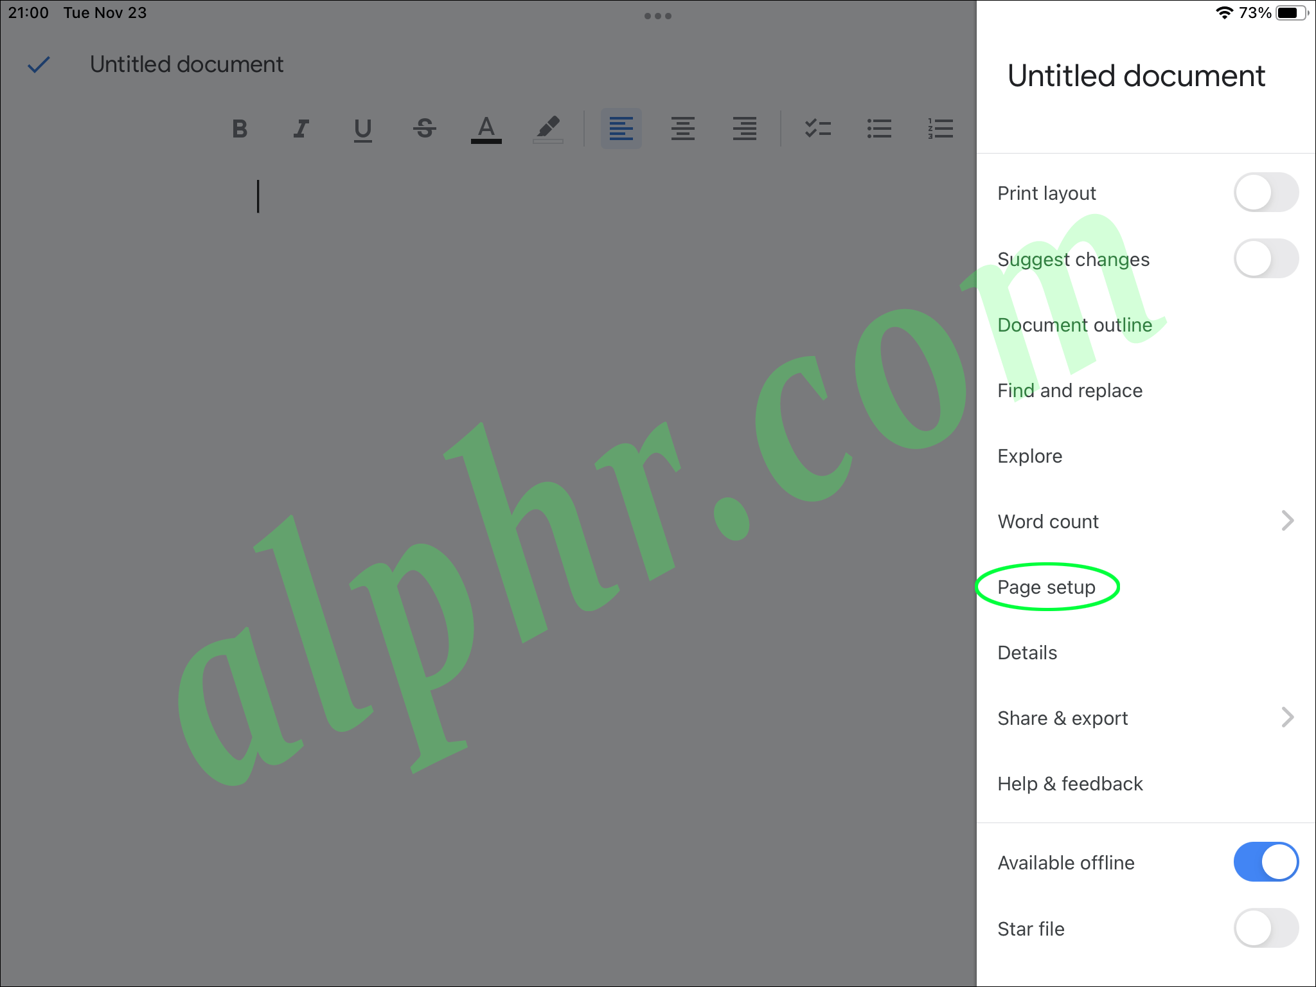Screen dimensions: 1316x987
Task: Open Page setup settings
Action: [1046, 587]
